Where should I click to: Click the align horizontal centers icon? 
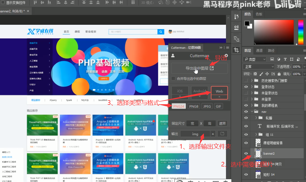66,3
